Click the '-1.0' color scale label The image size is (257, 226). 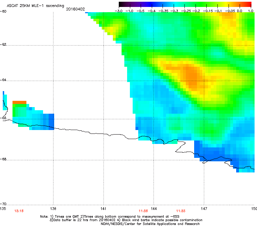click(129, 11)
